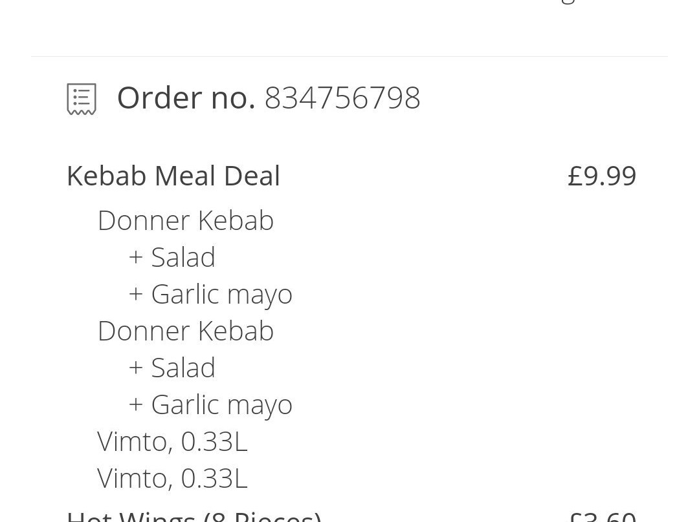Select the first Vimto, 0.33L line
Screen dimensions: 699x522
click(172, 442)
